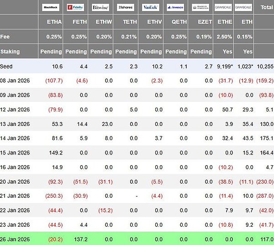Click the Bitwise logo
274x245 pixels.
click(x=100, y=7)
